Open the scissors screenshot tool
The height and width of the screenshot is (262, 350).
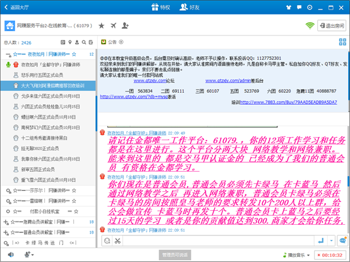[118, 241]
